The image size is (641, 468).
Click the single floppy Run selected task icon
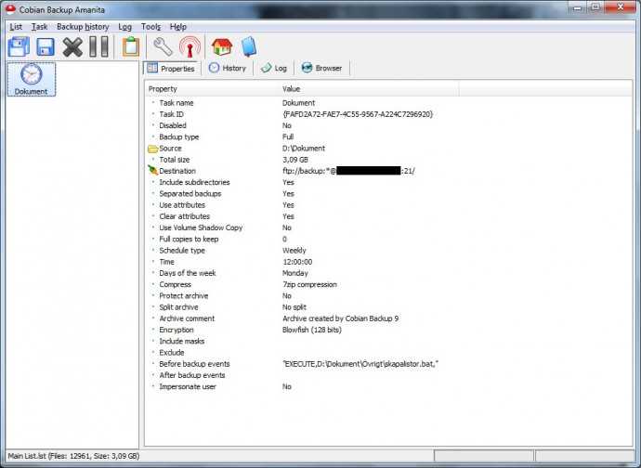[x=46, y=47]
